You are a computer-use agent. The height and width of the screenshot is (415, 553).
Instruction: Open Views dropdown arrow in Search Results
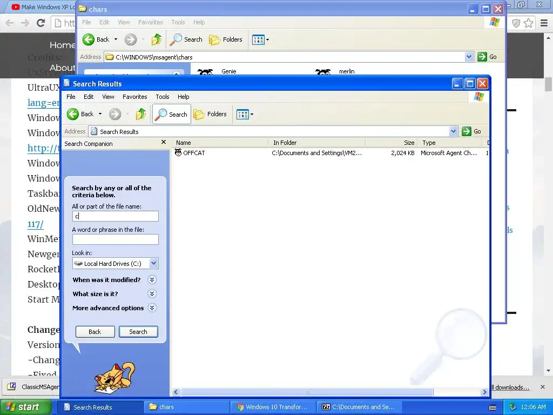click(x=252, y=114)
